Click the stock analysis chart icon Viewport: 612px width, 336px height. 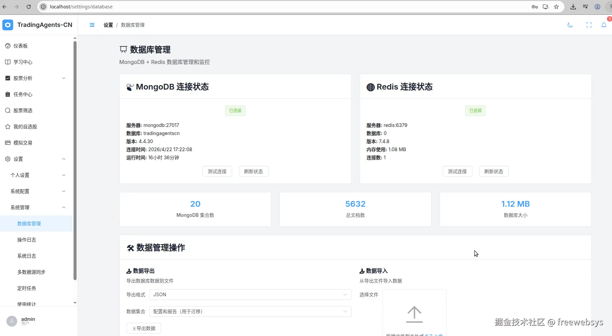tap(8, 78)
